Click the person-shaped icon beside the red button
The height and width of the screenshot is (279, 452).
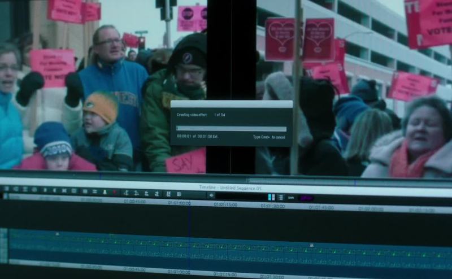pos(105,192)
